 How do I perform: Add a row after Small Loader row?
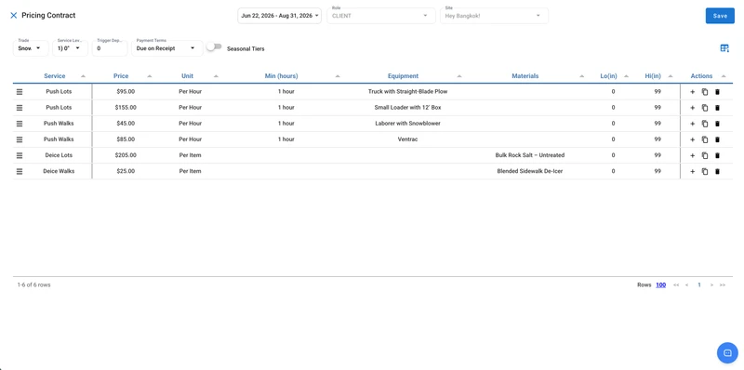692,108
